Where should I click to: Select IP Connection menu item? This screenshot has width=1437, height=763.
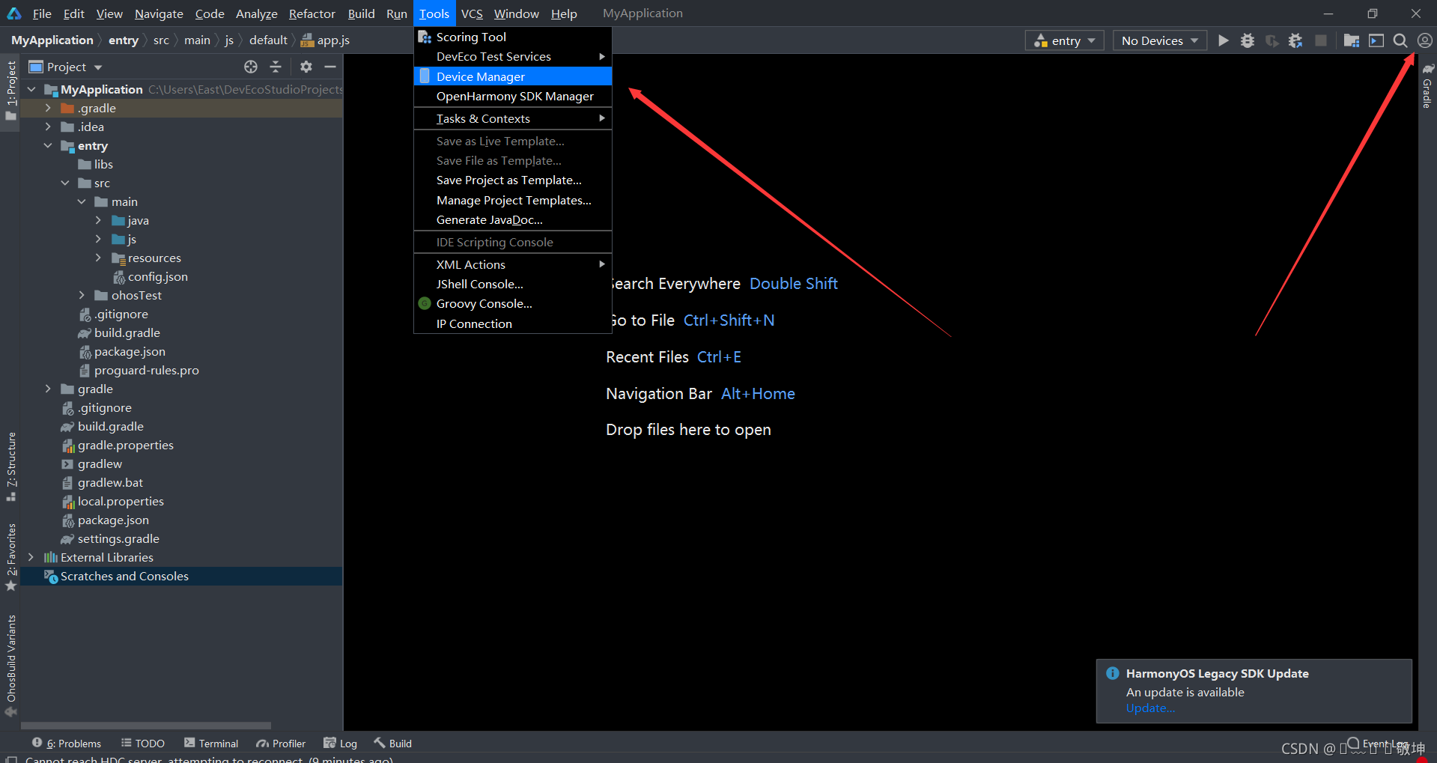513,323
